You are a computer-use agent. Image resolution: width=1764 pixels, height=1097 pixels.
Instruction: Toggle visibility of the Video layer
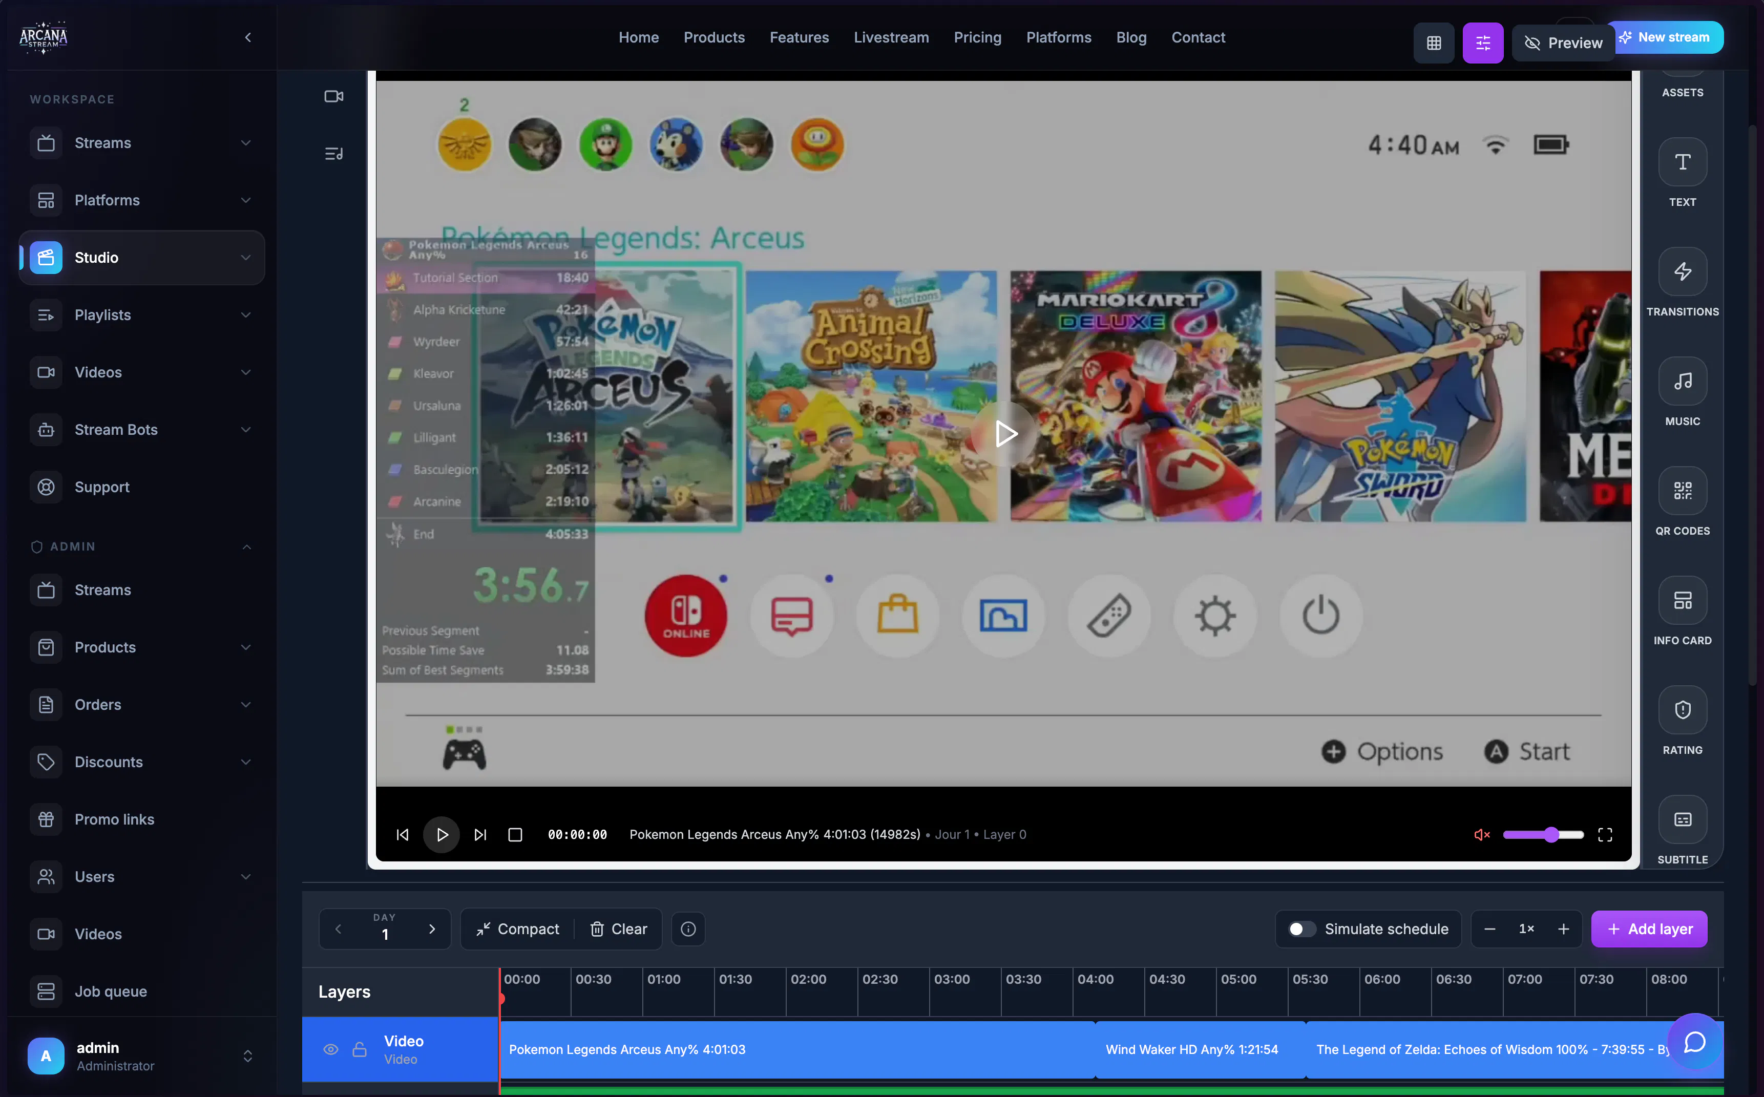330,1049
